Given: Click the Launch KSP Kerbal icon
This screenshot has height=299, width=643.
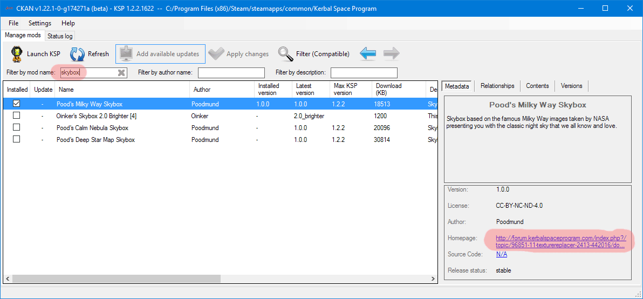Looking at the screenshot, I should pyautogui.click(x=16, y=54).
